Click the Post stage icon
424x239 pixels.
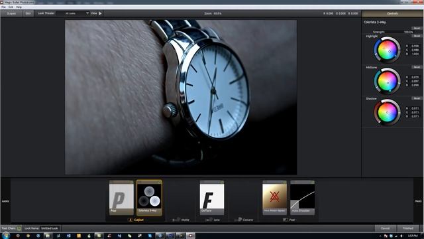pyautogui.click(x=286, y=220)
